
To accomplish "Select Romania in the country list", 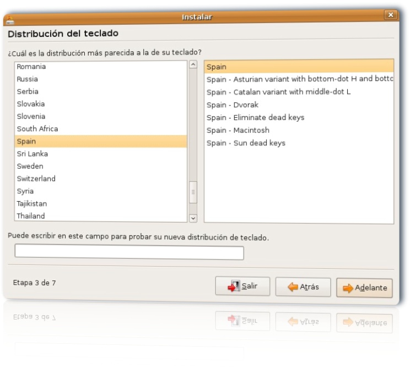I will click(x=31, y=66).
